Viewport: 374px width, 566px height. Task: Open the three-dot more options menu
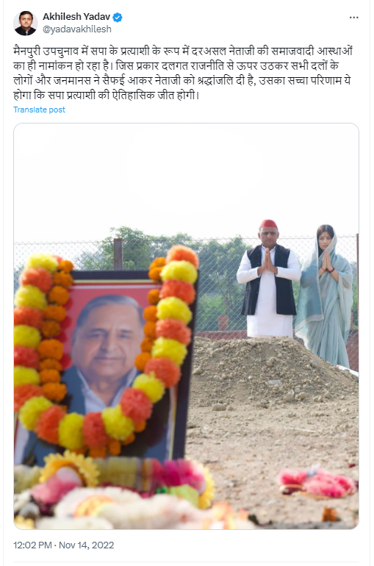pos(354,18)
